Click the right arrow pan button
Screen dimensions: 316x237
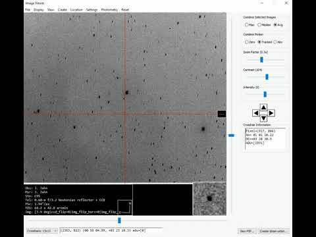pos(271,113)
